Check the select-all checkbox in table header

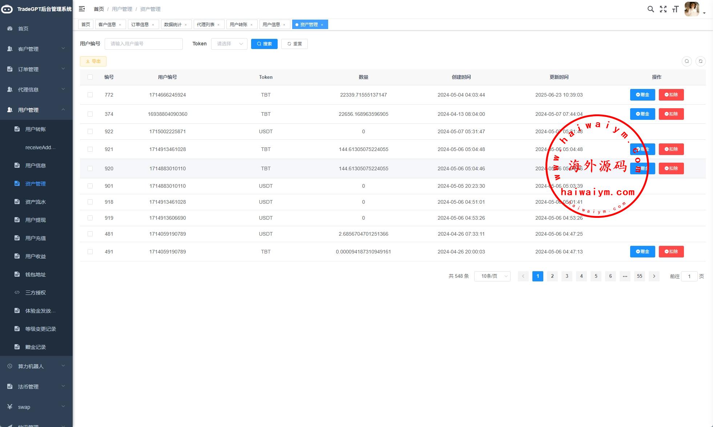(x=90, y=77)
